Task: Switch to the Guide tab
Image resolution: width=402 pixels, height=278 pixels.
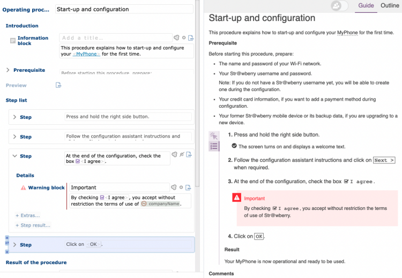Action: click(366, 6)
